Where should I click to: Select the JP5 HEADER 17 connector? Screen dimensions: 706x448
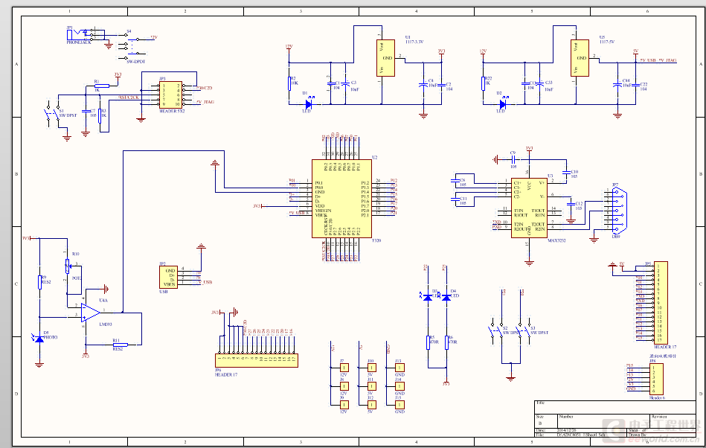661,303
